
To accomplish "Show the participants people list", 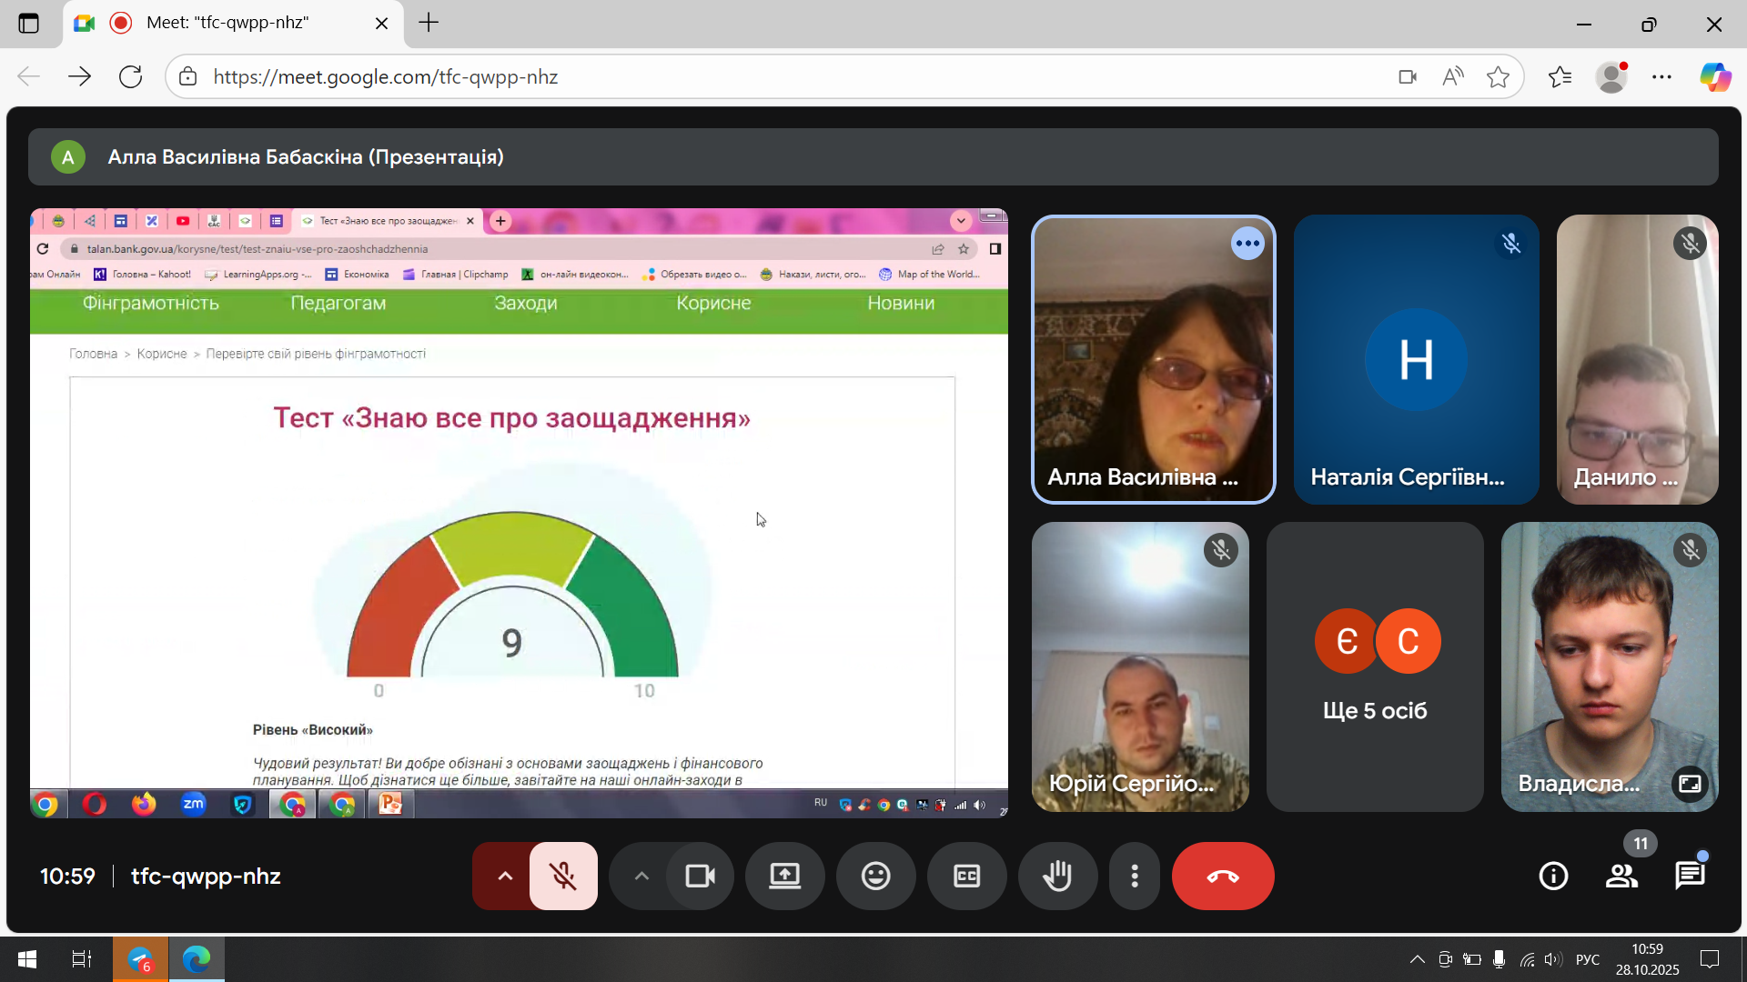I will [x=1621, y=876].
